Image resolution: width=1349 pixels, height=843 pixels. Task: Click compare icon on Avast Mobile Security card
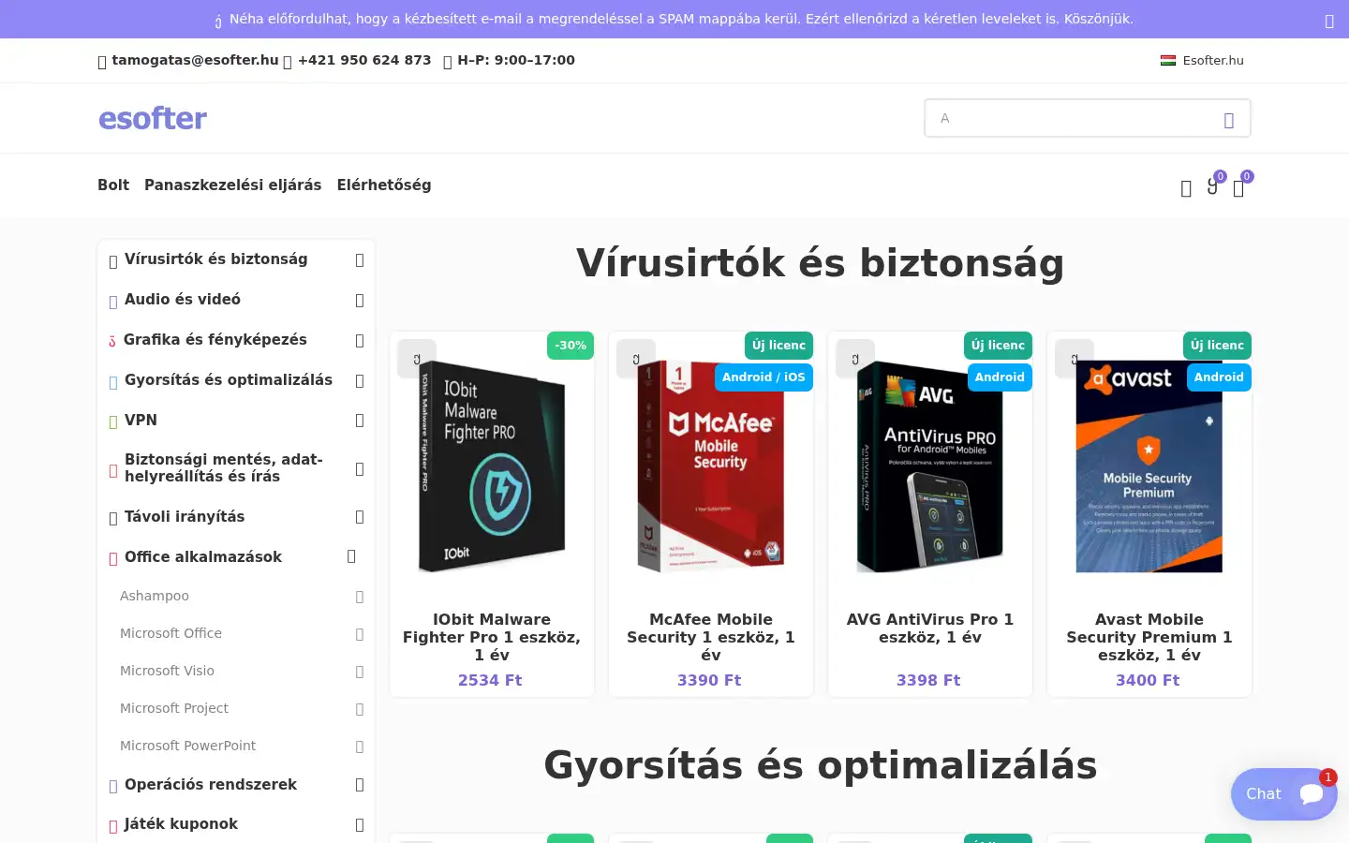pos(1075,359)
